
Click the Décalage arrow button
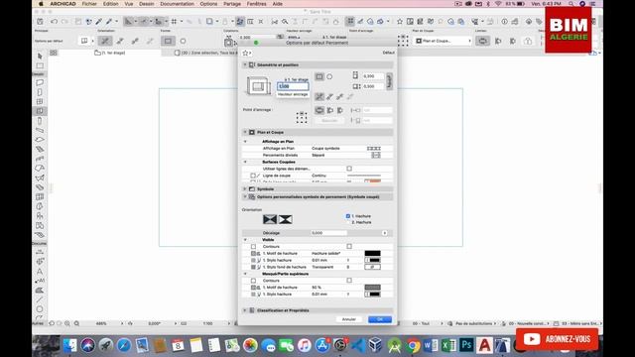pyautogui.click(x=384, y=233)
